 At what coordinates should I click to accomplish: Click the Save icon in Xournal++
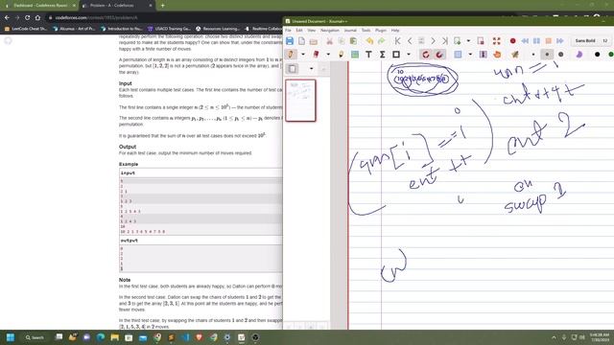290,40
